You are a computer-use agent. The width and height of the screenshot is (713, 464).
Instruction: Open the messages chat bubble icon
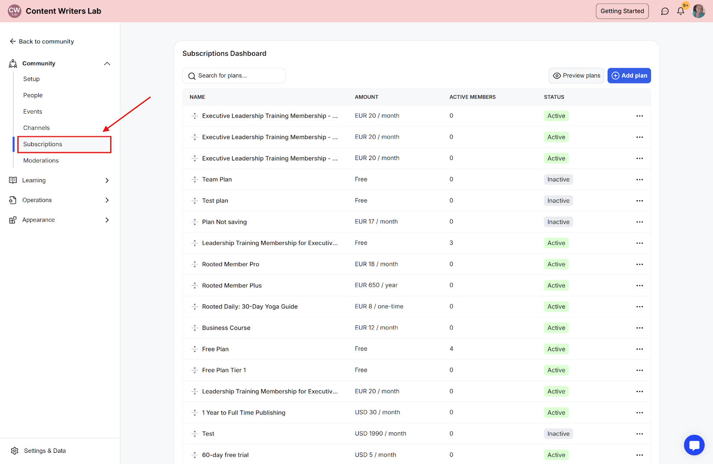[x=665, y=11]
